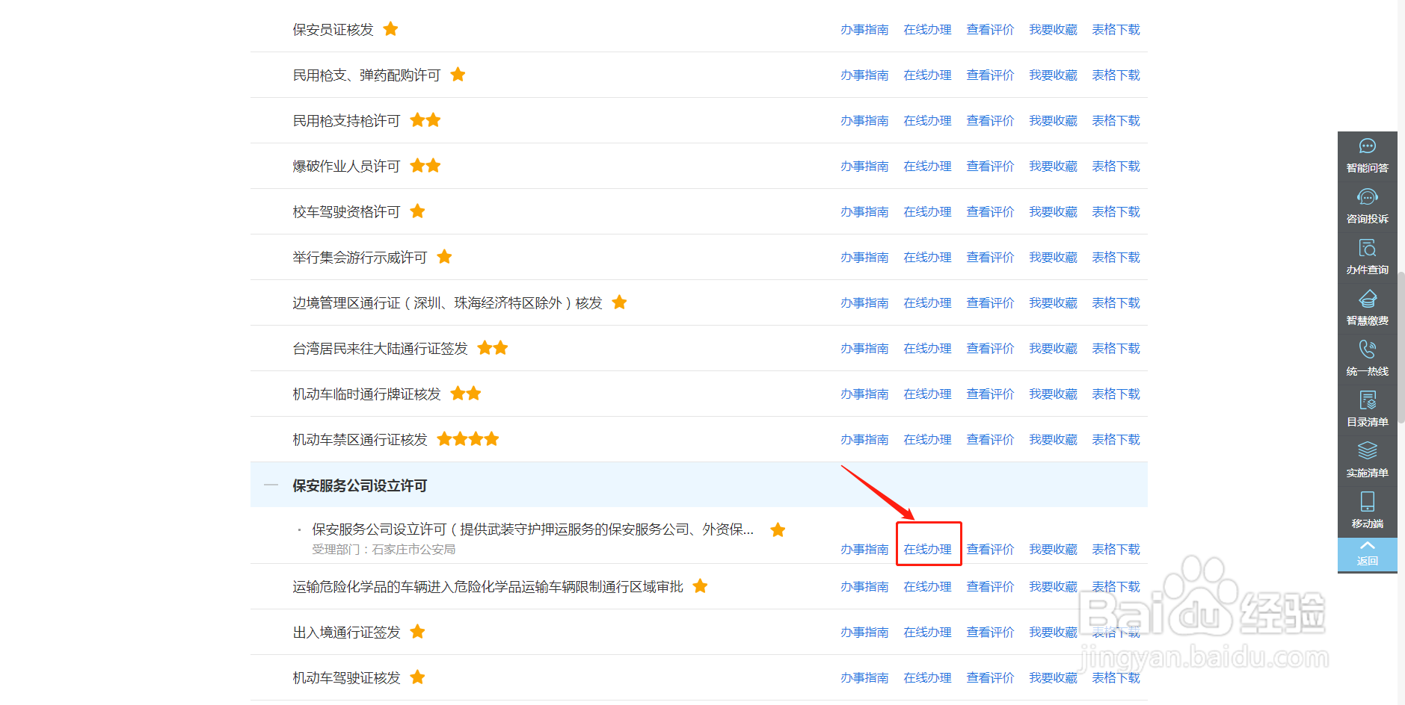
Task: Click 我要收藏 for 机动车禁区通行证核发
Action: [1052, 439]
